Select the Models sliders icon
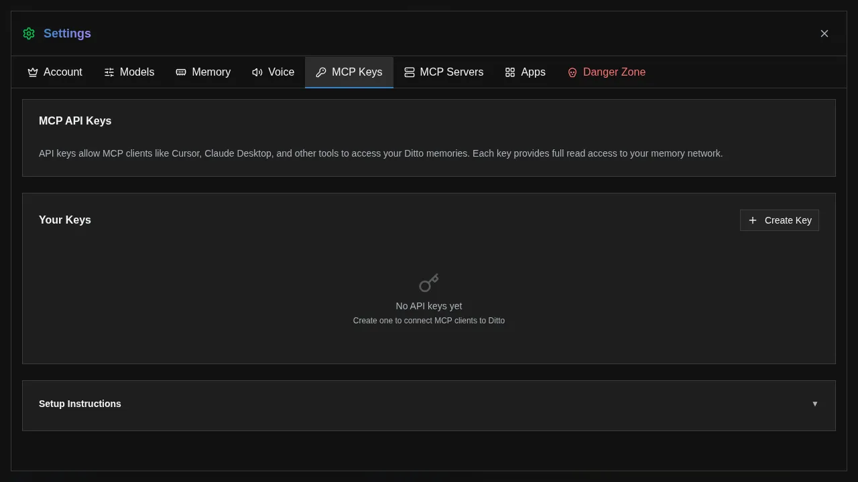Screen dimensions: 858x482 (x=109, y=72)
